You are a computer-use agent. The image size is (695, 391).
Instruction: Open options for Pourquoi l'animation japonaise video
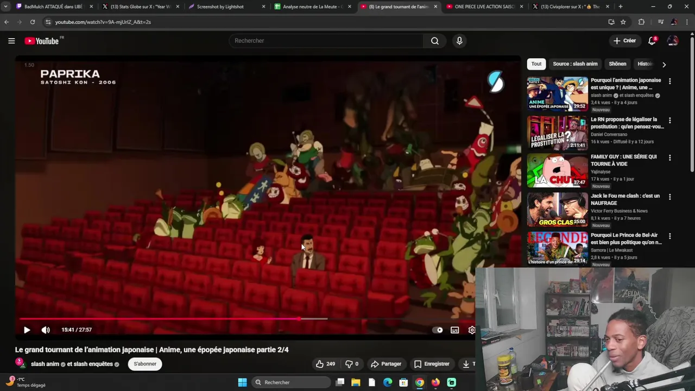coord(669,81)
